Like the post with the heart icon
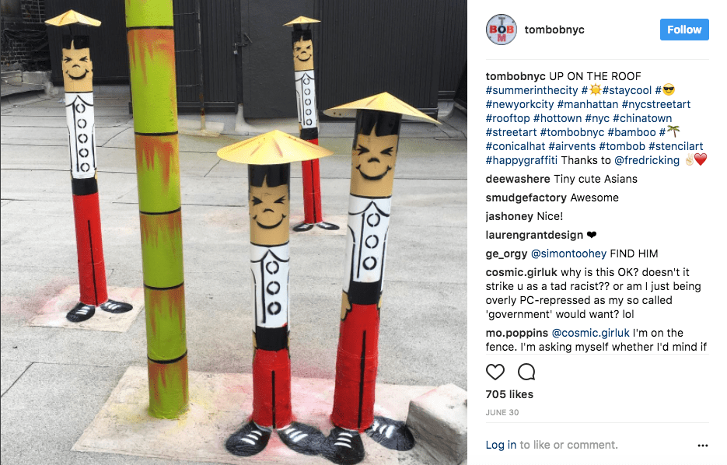The image size is (727, 465). tap(495, 372)
